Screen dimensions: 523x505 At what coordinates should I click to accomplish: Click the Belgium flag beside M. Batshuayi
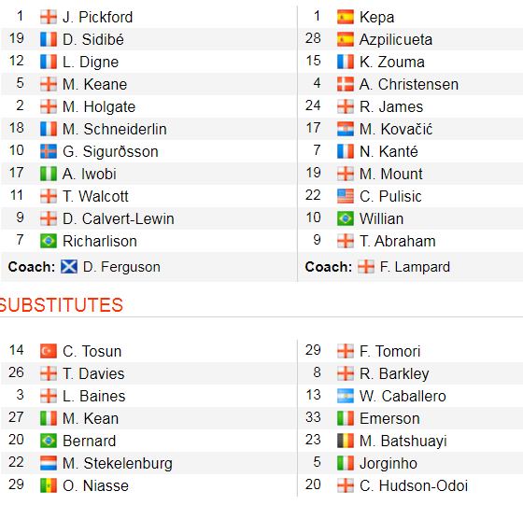pyautogui.click(x=346, y=441)
